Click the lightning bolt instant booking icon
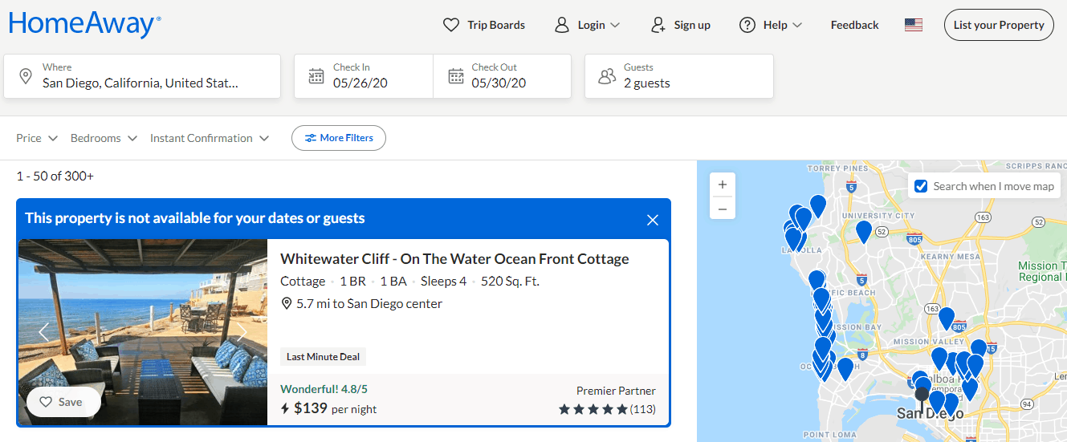1067x442 pixels. (x=285, y=408)
